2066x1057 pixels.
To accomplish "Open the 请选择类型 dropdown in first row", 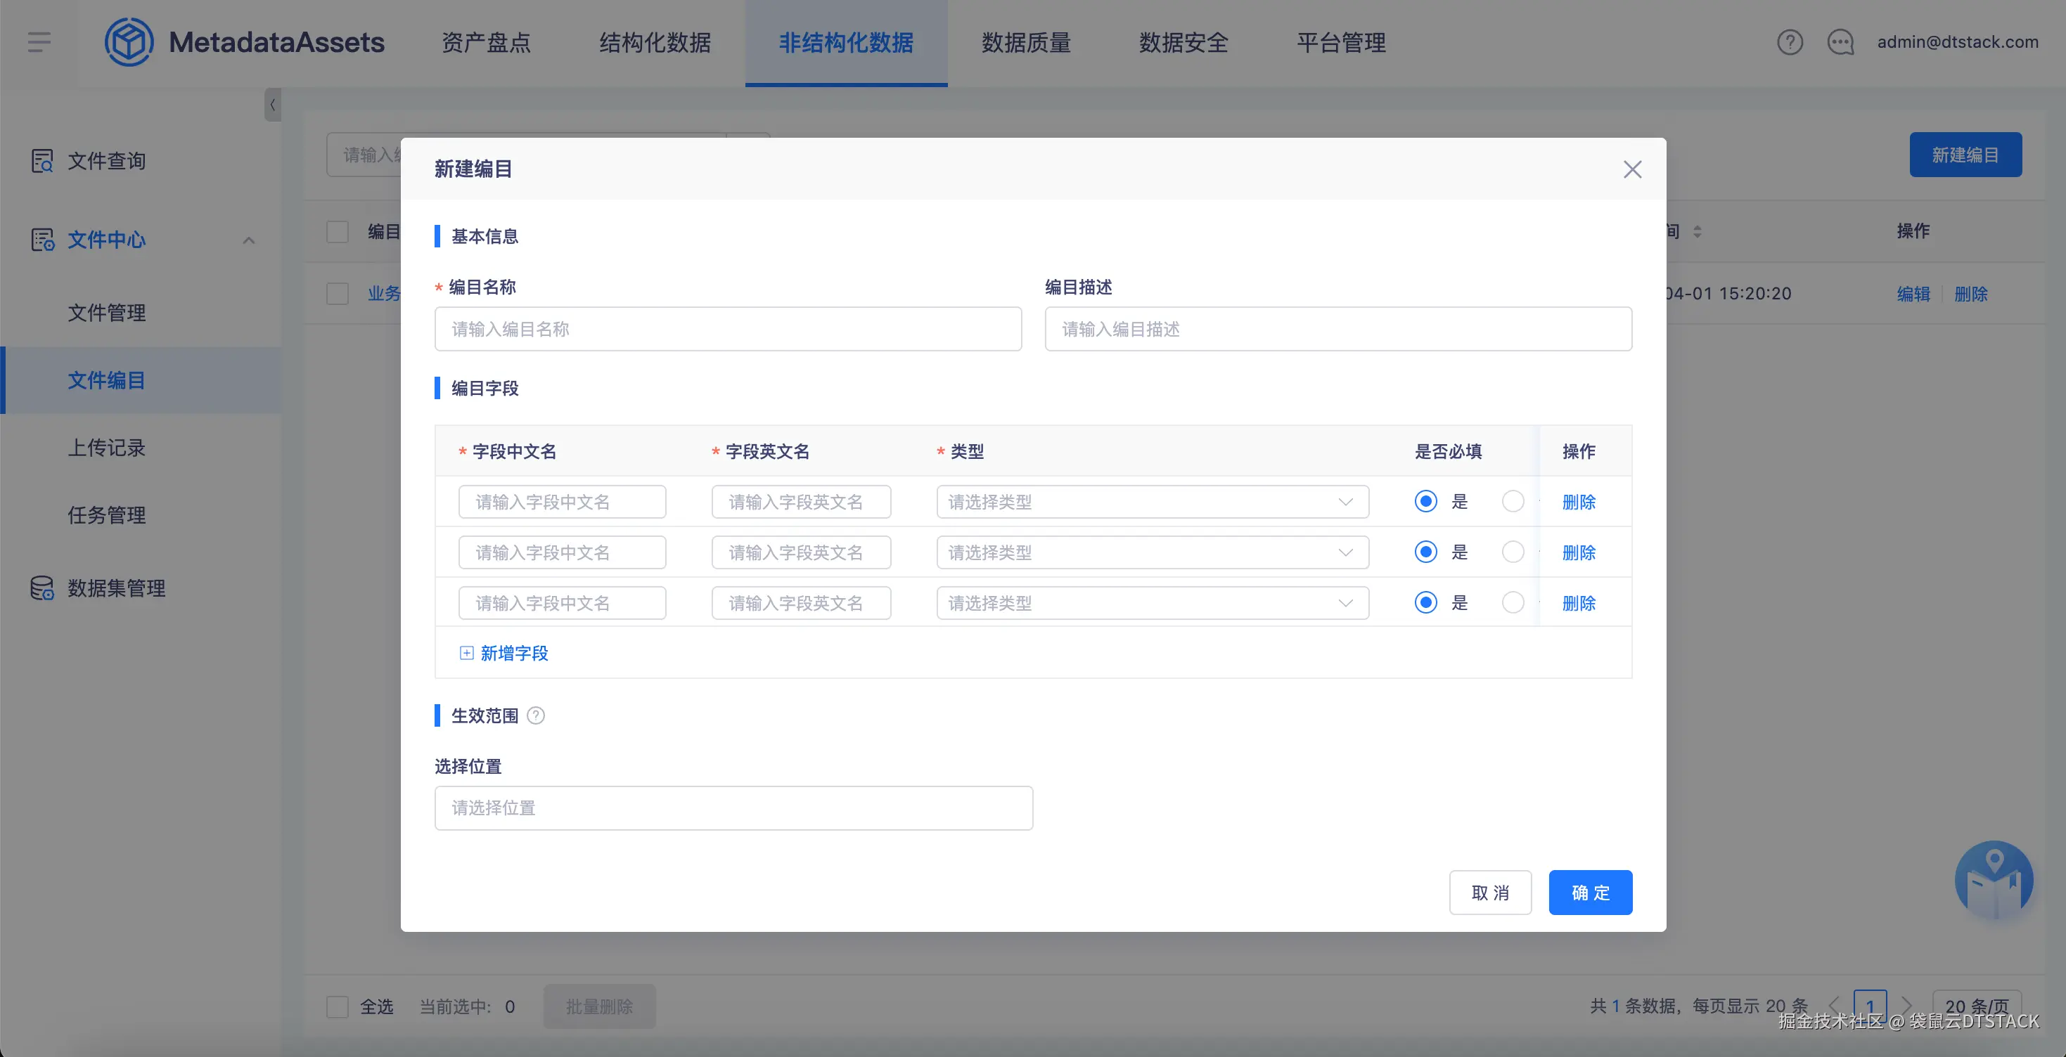I will click(1152, 502).
